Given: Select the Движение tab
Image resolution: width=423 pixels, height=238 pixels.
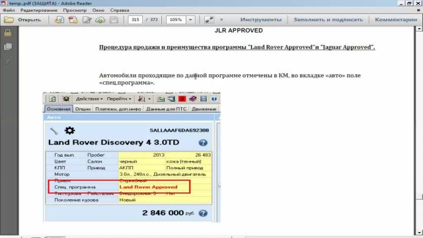Looking at the screenshot, I should pos(204,109).
